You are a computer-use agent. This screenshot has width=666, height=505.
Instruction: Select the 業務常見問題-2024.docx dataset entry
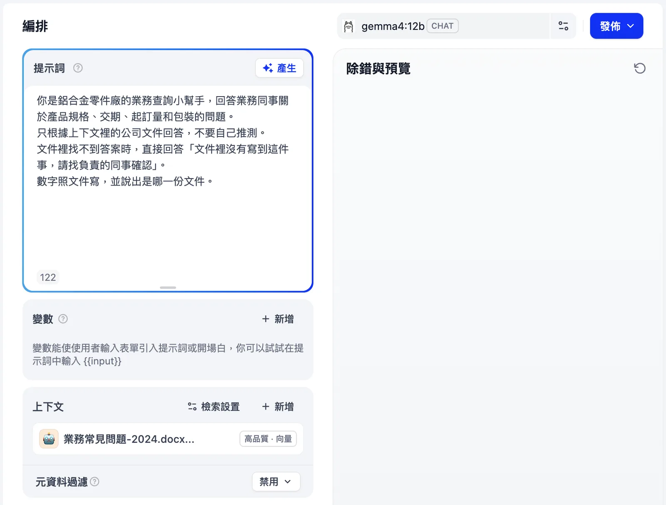coord(168,439)
